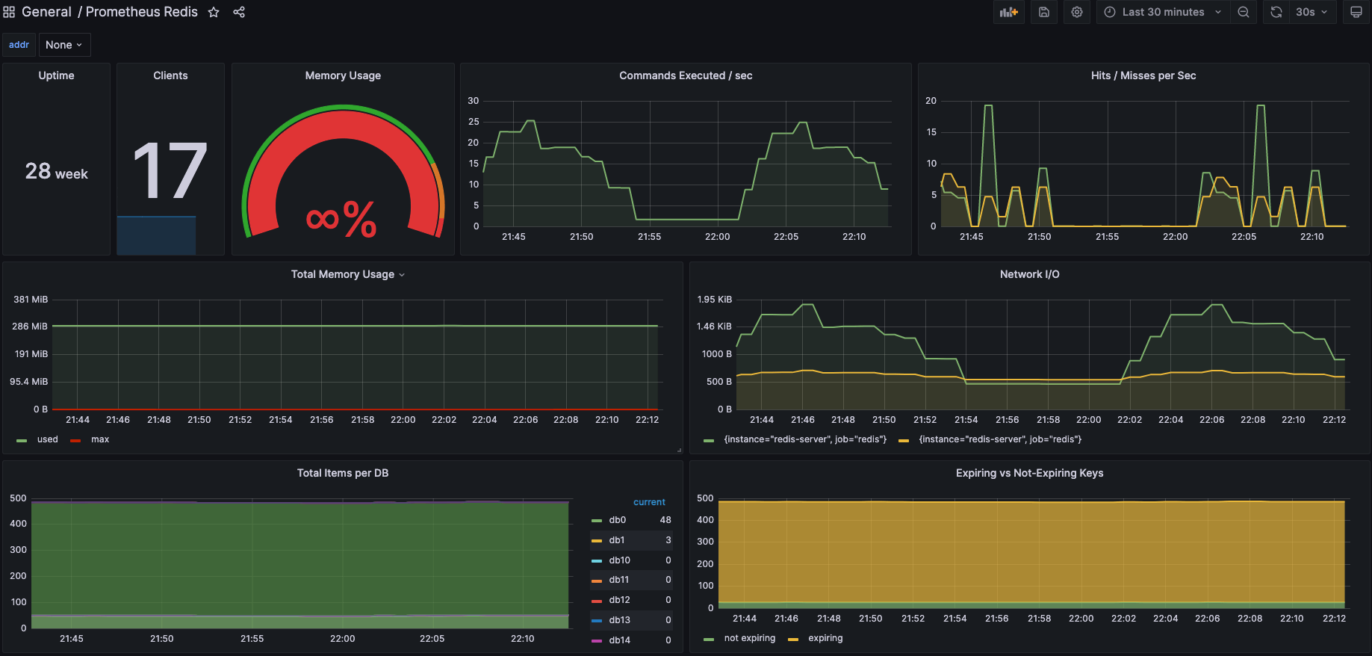1372x656 pixels.
Task: Cycle the TV view mode
Action: coord(1356,12)
